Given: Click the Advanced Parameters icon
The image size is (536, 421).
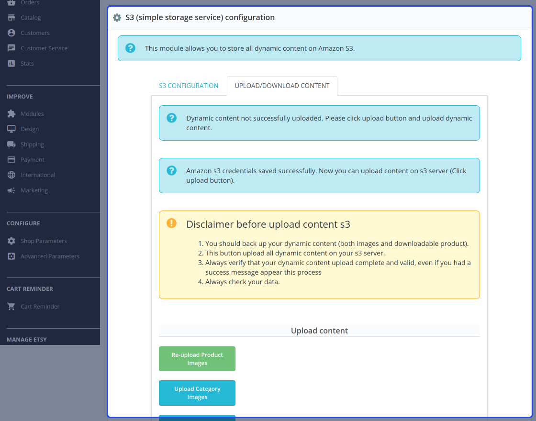Looking at the screenshot, I should [x=11, y=256].
